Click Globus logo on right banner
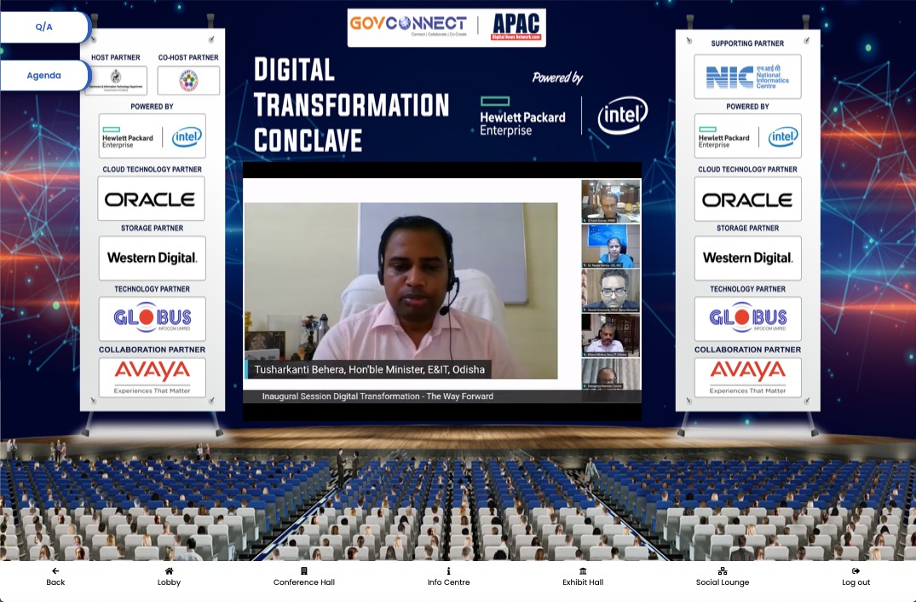 click(748, 319)
